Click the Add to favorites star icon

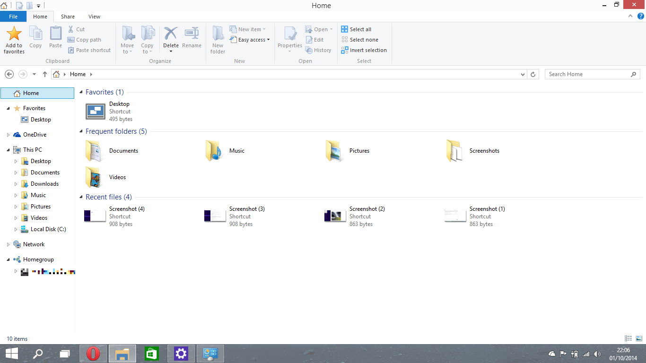[14, 34]
